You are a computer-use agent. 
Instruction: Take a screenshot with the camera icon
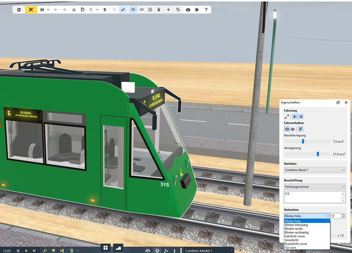(188, 9)
